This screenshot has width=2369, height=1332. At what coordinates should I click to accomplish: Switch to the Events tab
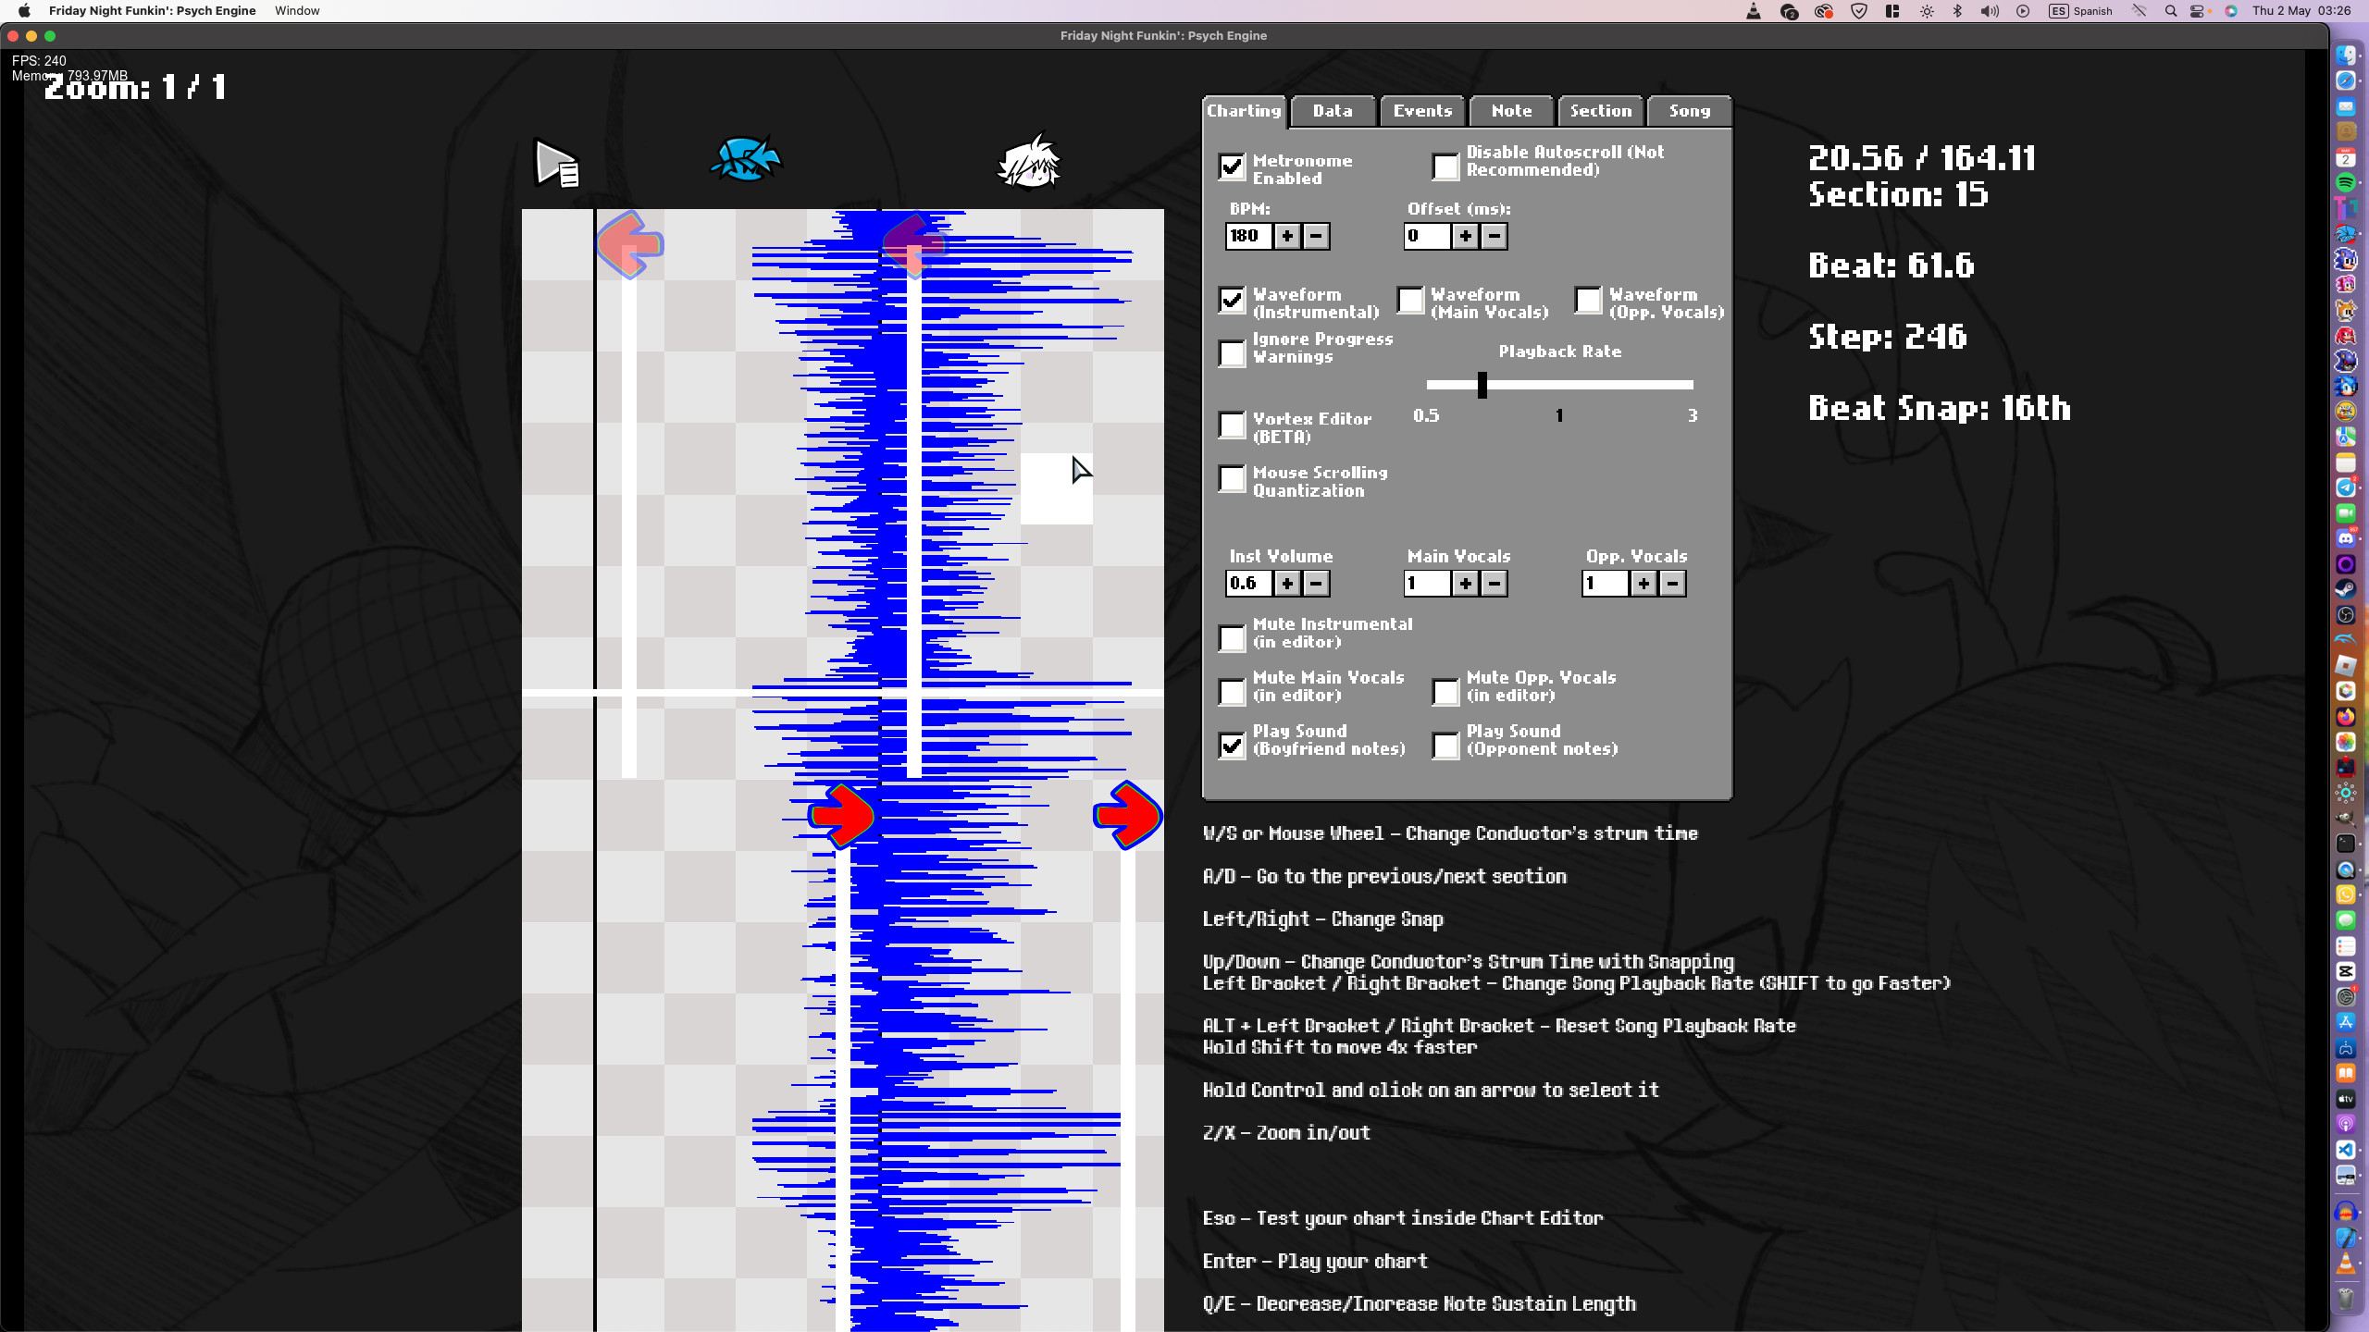(1422, 111)
